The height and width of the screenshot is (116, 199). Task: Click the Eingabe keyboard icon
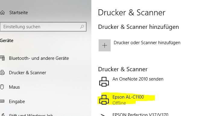click(2, 101)
